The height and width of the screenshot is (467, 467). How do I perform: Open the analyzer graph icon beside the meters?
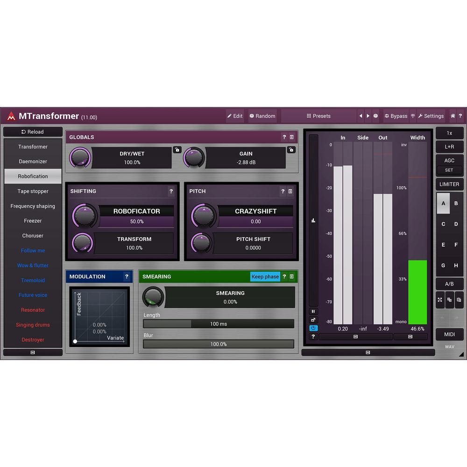313,219
